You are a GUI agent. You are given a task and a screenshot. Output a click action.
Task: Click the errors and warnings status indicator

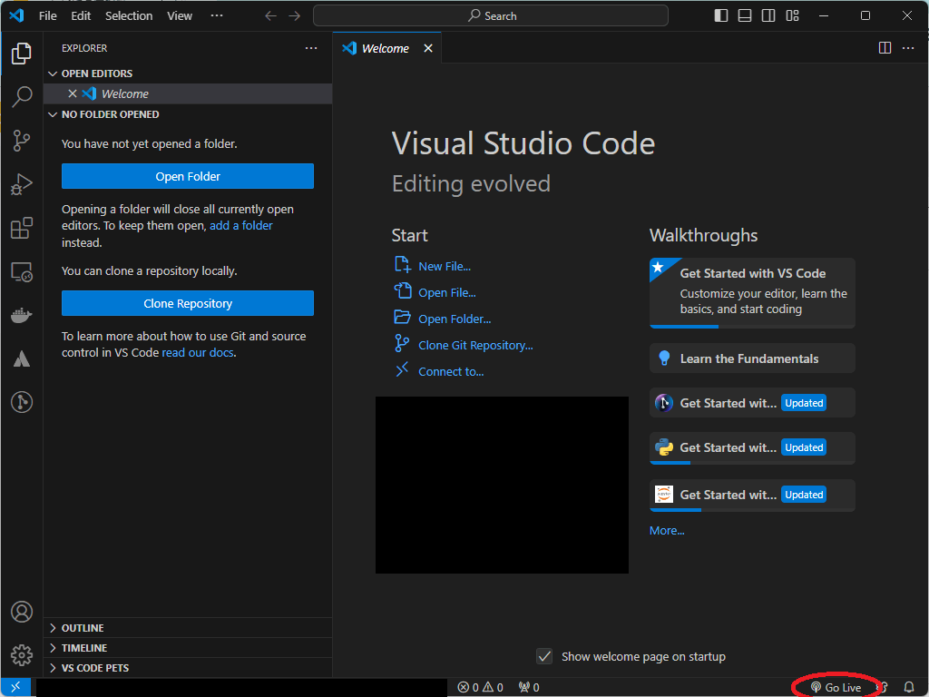481,688
